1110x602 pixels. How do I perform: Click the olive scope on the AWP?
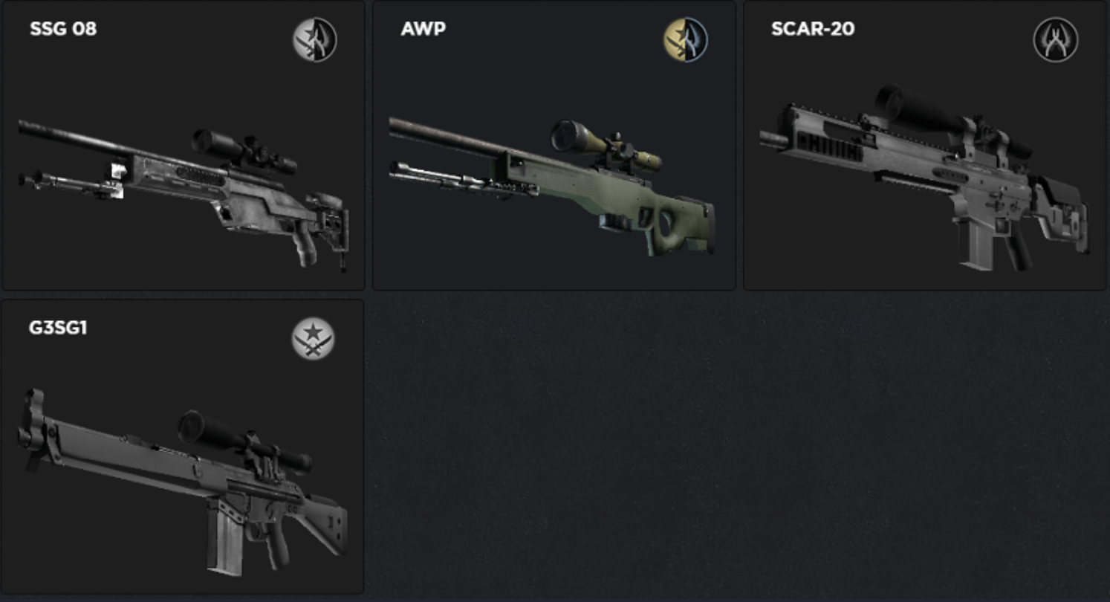[x=606, y=145]
